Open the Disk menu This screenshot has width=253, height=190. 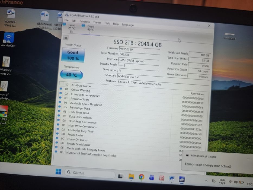pyautogui.click(x=107, y=23)
